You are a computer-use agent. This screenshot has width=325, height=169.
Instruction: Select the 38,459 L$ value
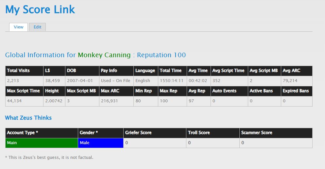(52, 81)
